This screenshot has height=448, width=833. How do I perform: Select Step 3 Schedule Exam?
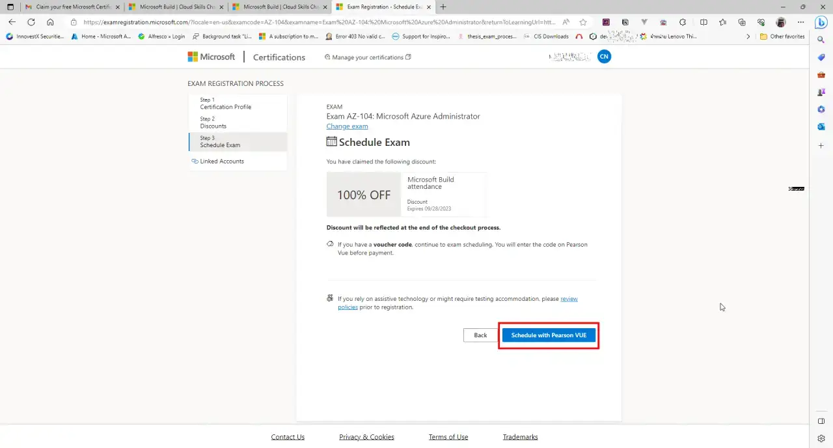[238, 142]
